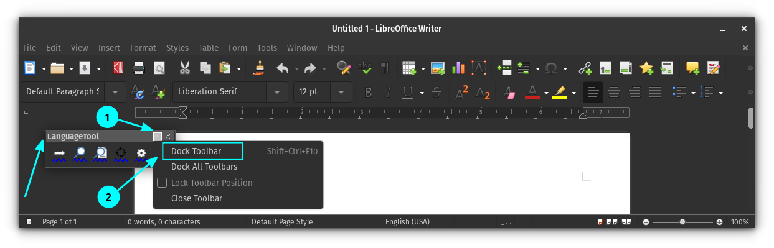Viewport: 774px width, 248px height.
Task: Adjust the zoom slider in status bar
Action: (682, 222)
